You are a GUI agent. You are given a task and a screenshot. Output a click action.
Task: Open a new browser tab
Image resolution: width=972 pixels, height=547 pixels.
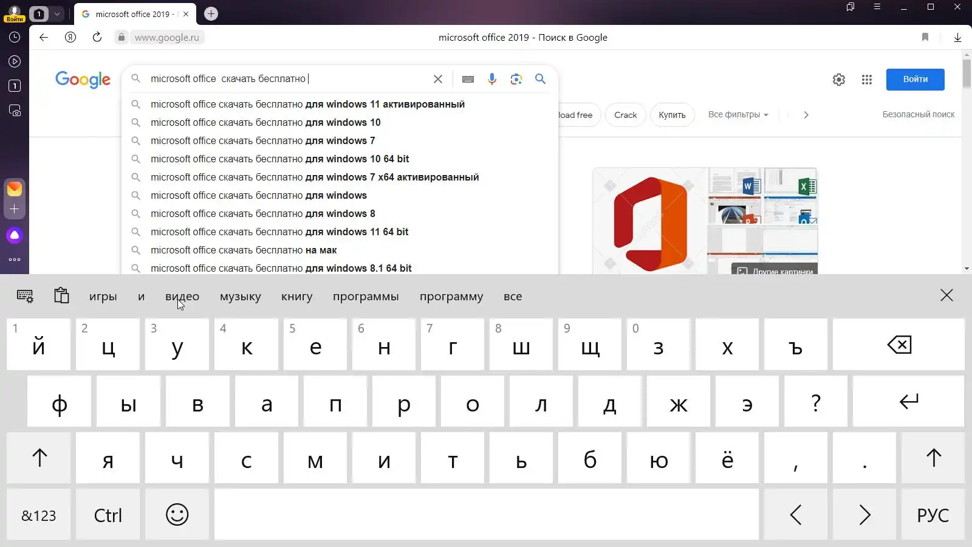[x=211, y=13]
